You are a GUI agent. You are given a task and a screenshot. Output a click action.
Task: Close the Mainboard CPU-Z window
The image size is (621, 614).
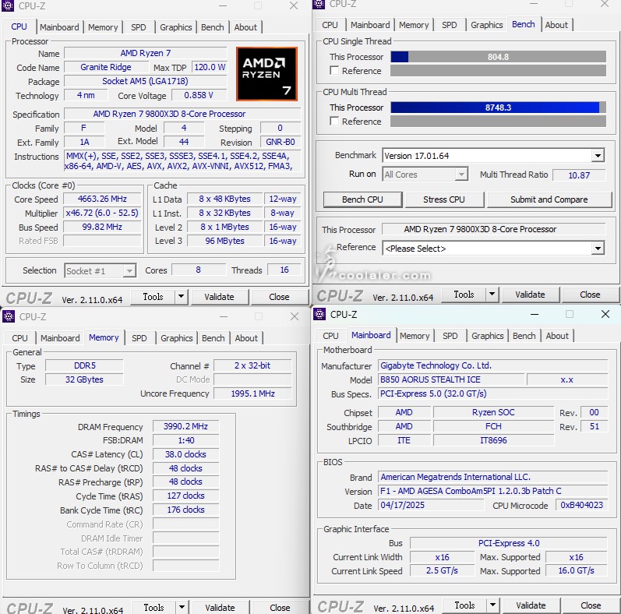click(605, 314)
